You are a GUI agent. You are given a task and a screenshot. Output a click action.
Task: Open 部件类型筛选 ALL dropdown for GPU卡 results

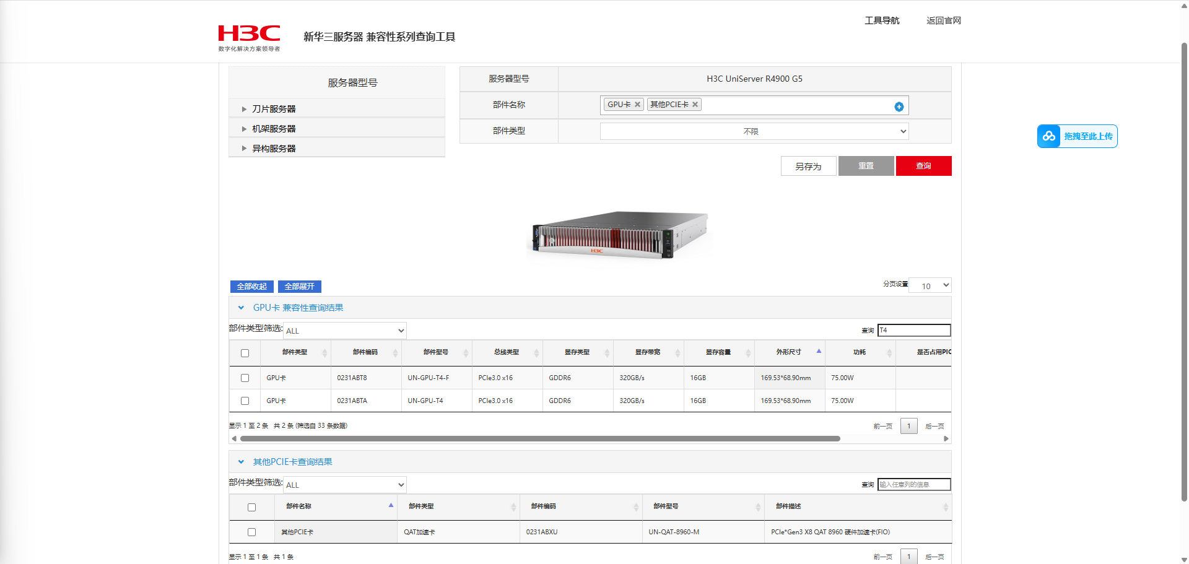[x=345, y=331]
